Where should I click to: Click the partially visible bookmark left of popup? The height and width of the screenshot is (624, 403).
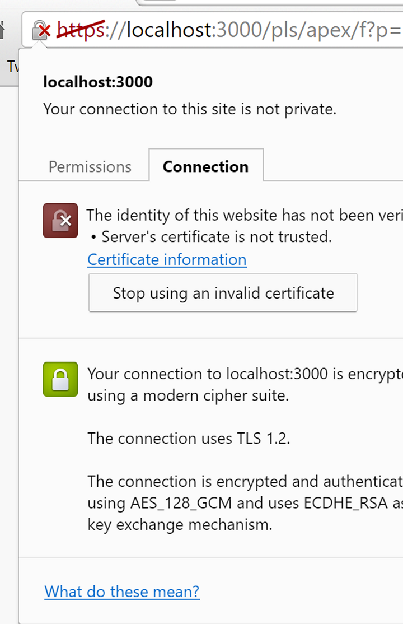tap(13, 66)
